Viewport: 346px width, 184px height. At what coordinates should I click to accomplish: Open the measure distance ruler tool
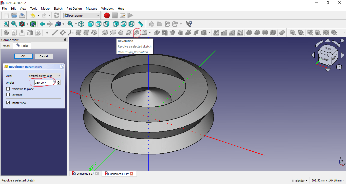click(x=140, y=24)
